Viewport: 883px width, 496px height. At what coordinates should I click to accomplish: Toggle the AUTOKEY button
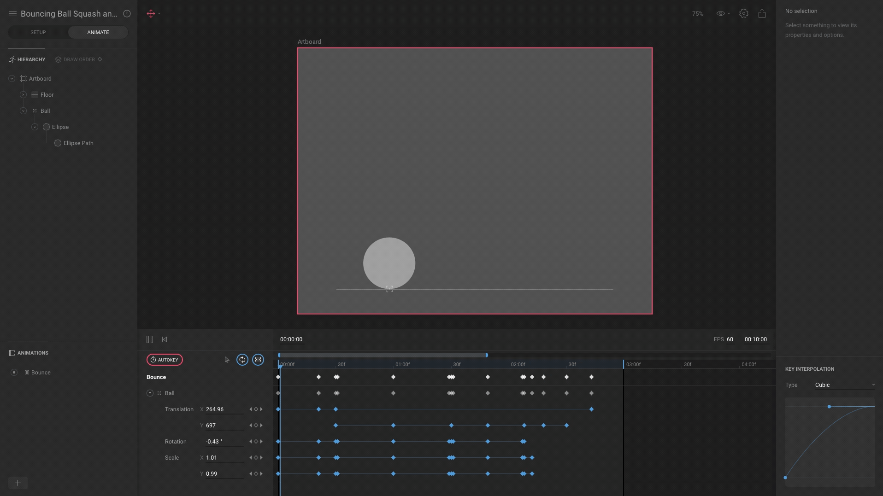(165, 360)
